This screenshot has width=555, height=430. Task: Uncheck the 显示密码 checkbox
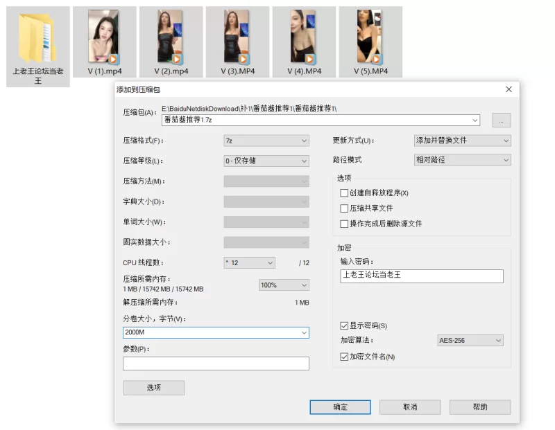pyautogui.click(x=343, y=325)
